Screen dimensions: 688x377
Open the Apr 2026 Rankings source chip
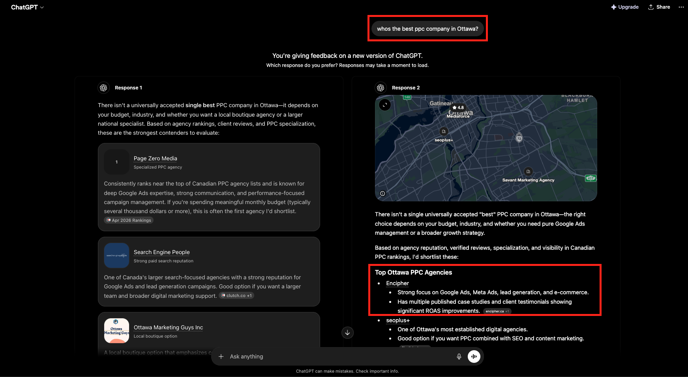129,220
